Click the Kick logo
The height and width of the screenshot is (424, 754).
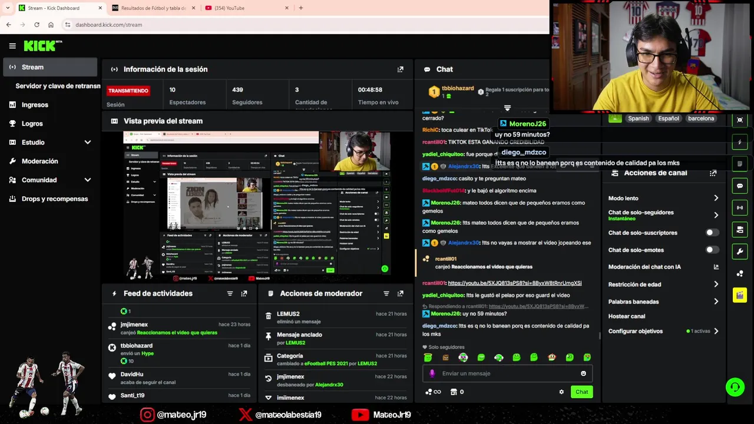42,46
